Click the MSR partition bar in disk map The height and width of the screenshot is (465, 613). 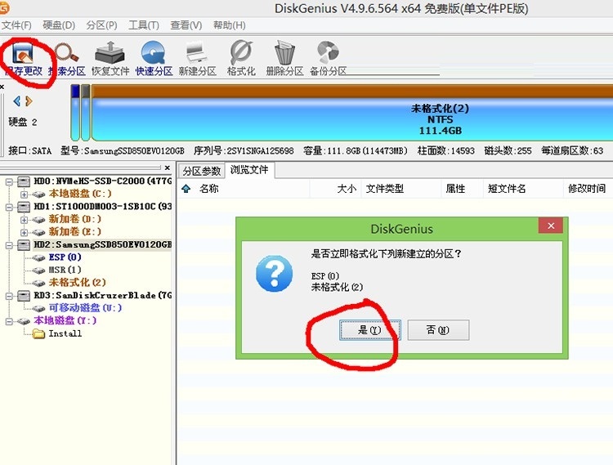tap(86, 113)
